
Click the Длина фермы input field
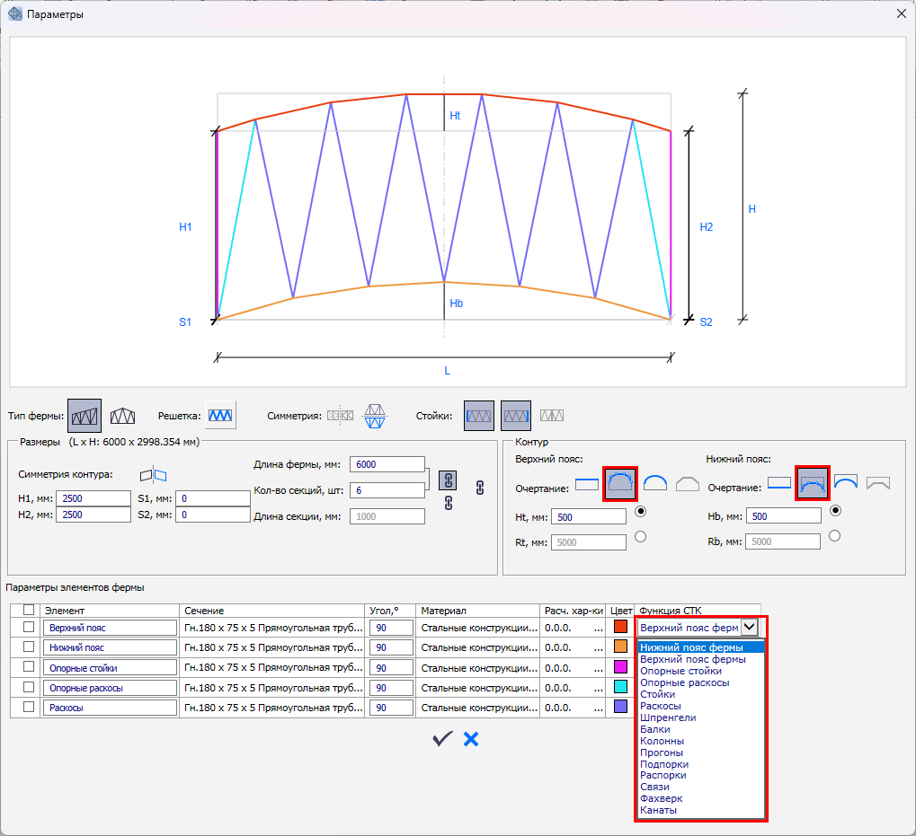click(x=387, y=464)
